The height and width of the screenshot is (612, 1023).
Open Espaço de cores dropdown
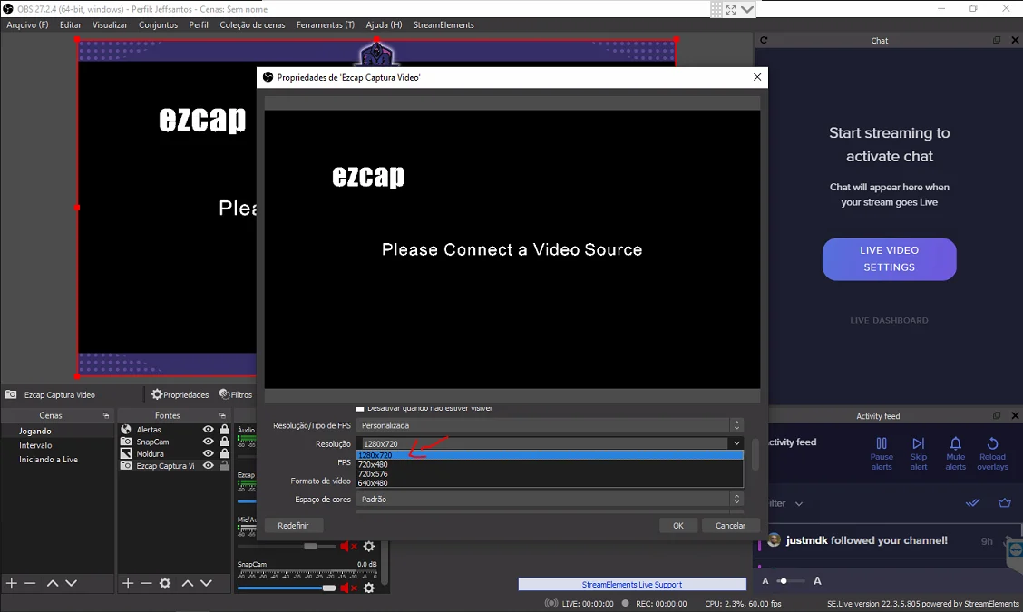tap(550, 500)
